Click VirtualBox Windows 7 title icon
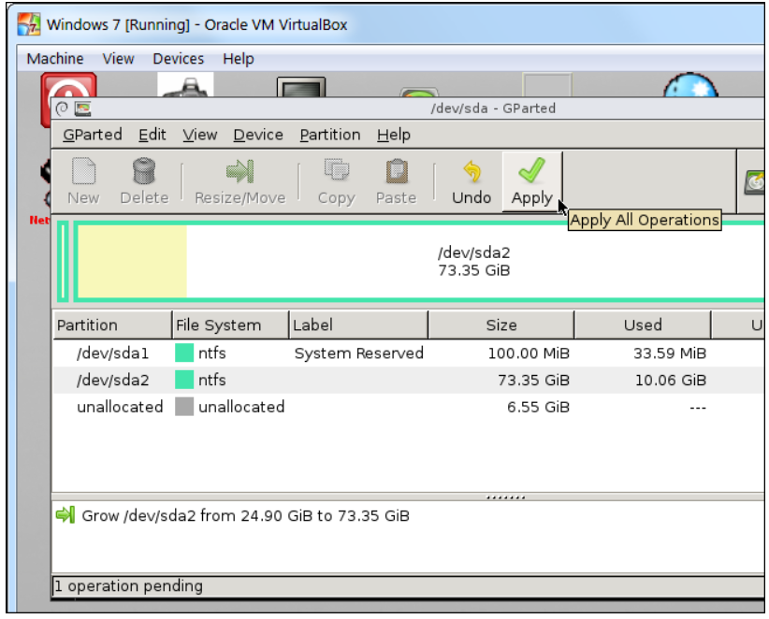Image resolution: width=769 pixels, height=619 pixels. click(28, 24)
